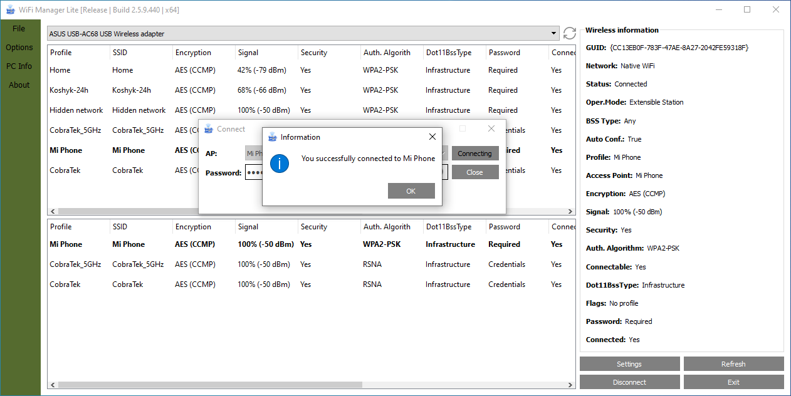Select Mi Phone row in bottom table
The height and width of the screenshot is (396, 791).
[x=312, y=244]
